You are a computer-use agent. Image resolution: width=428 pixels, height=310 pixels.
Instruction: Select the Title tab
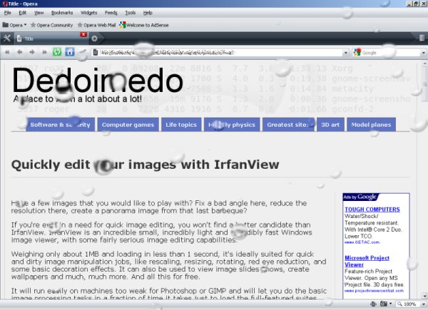pos(51,38)
